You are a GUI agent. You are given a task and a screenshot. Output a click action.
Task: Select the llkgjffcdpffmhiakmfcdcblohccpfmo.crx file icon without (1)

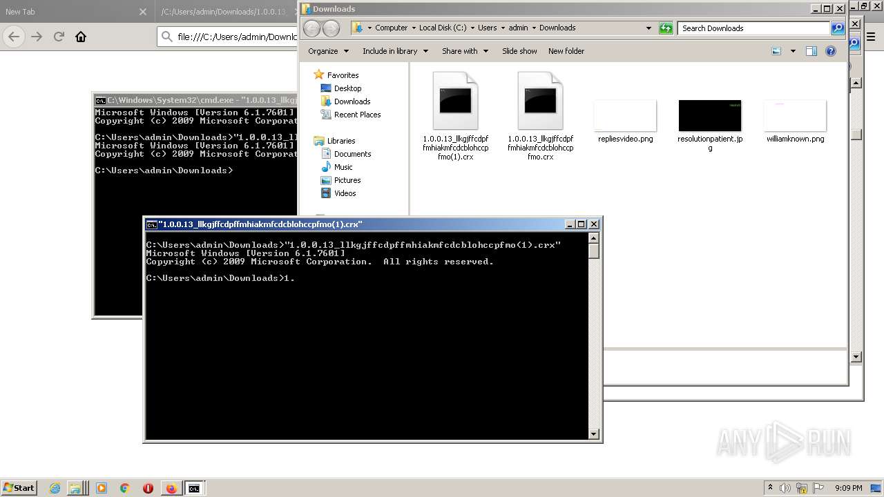pyautogui.click(x=540, y=101)
